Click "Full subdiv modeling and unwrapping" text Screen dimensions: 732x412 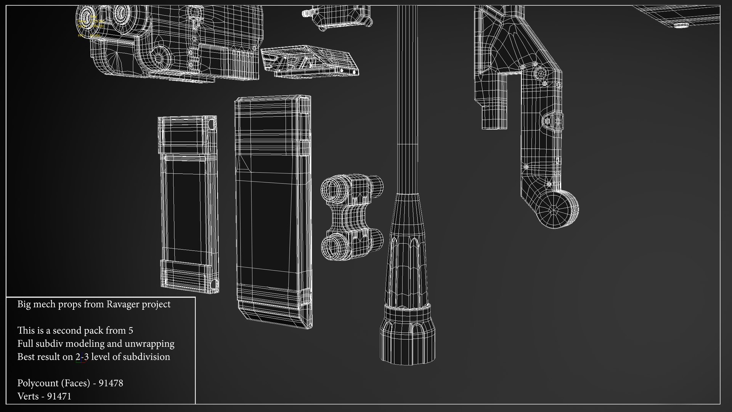tap(96, 343)
